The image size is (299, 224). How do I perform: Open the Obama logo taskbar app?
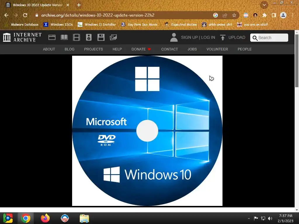65,218
